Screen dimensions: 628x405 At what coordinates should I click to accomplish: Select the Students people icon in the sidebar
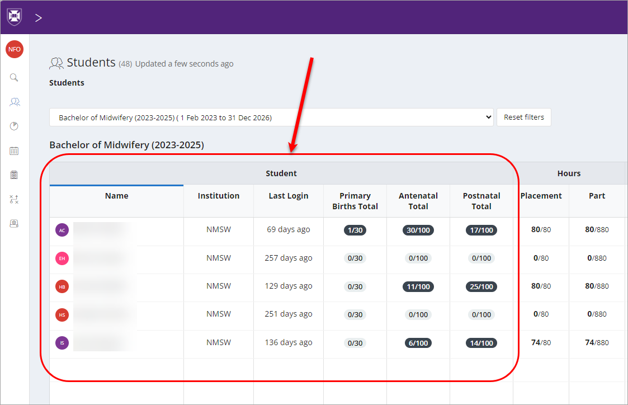click(x=14, y=102)
